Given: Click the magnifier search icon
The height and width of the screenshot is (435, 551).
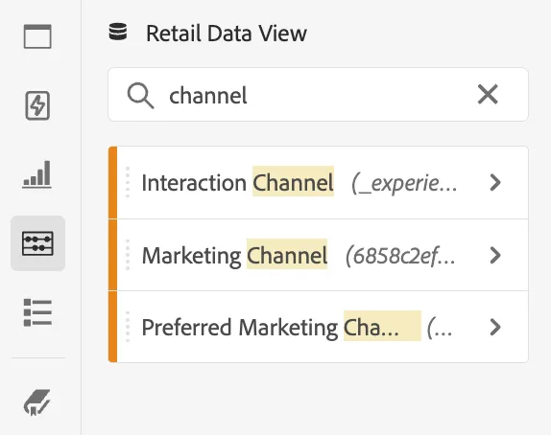Looking at the screenshot, I should 140,96.
